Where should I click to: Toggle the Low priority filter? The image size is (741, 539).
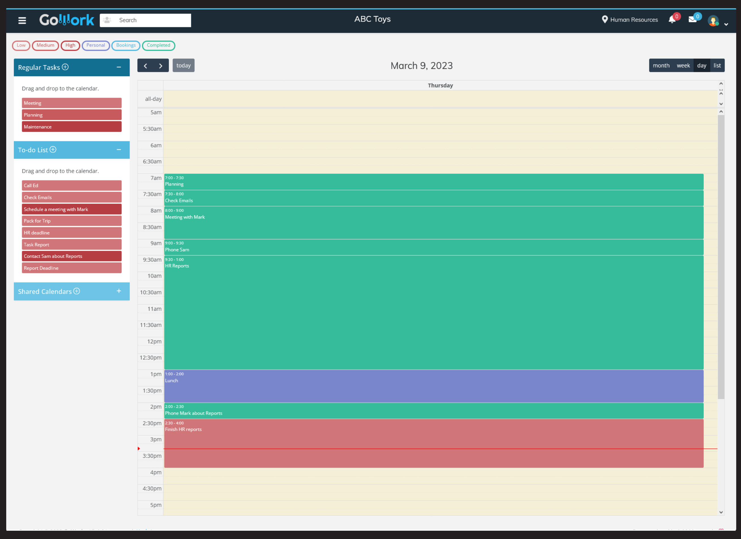click(21, 45)
